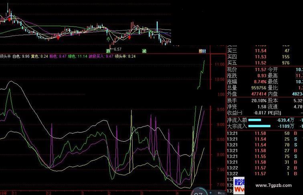Click the 买五 bid price 11.52
Viewport: 303px width, 195px height.
pyautogui.click(x=261, y=63)
